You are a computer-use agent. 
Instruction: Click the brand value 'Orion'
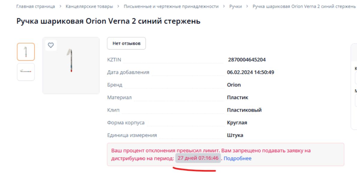pos(234,85)
